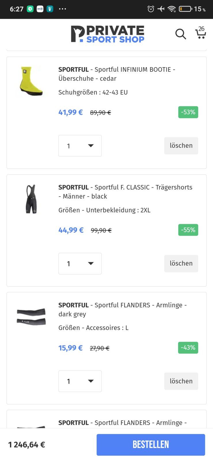The image size is (213, 461).
Task: Tap the -55% discount badge
Action: 188,230
